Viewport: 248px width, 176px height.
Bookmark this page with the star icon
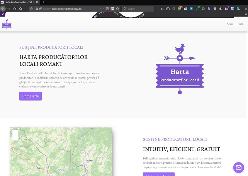click(x=117, y=8)
